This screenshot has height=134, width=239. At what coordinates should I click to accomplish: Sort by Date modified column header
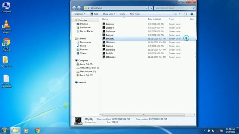point(155,19)
